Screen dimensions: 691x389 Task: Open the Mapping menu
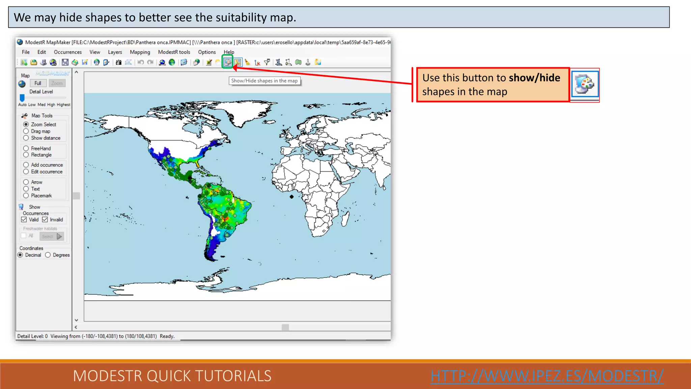140,52
